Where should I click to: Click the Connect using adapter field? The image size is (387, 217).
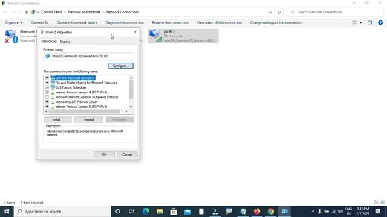tap(89, 56)
